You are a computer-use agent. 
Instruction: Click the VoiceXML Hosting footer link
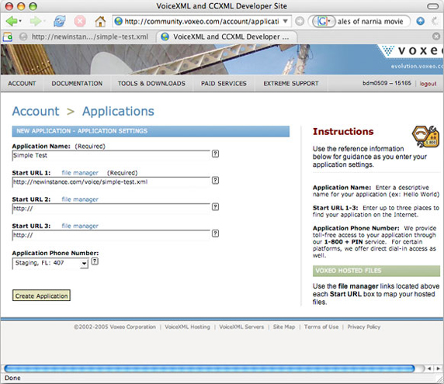[187, 327]
